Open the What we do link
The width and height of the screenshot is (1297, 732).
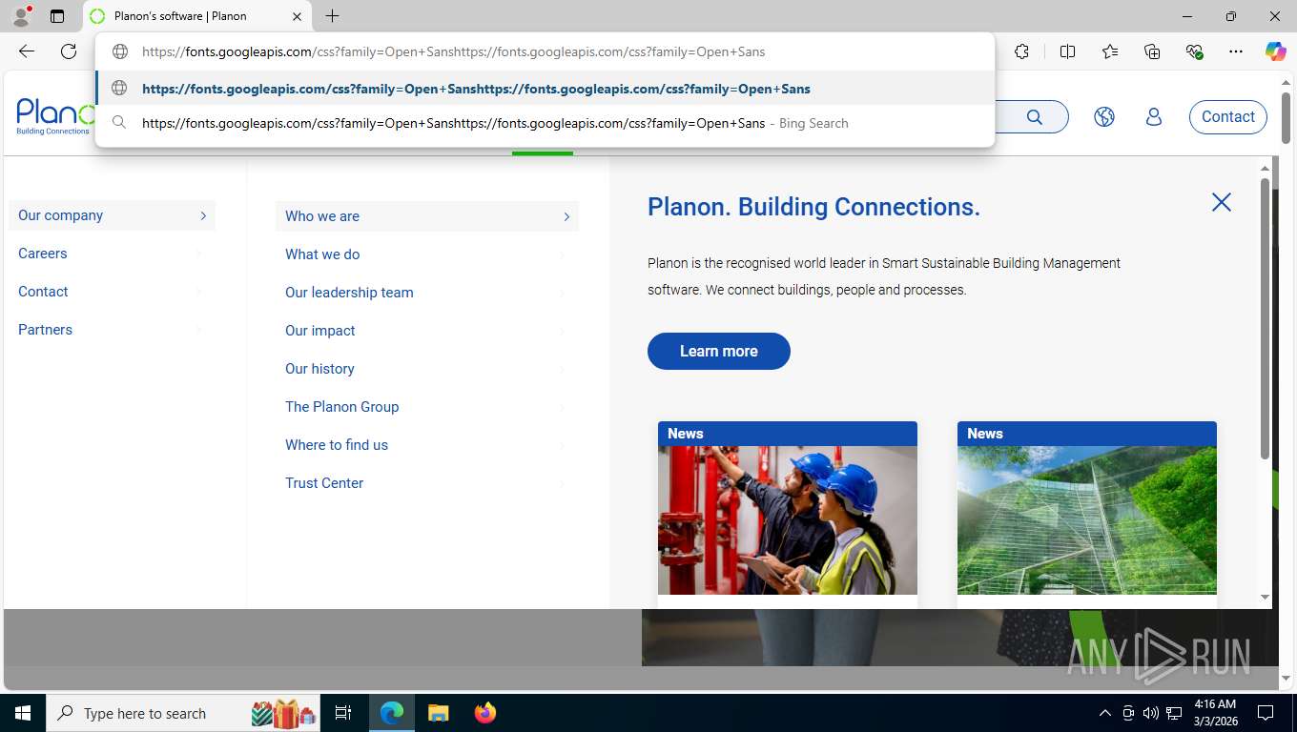click(x=322, y=254)
